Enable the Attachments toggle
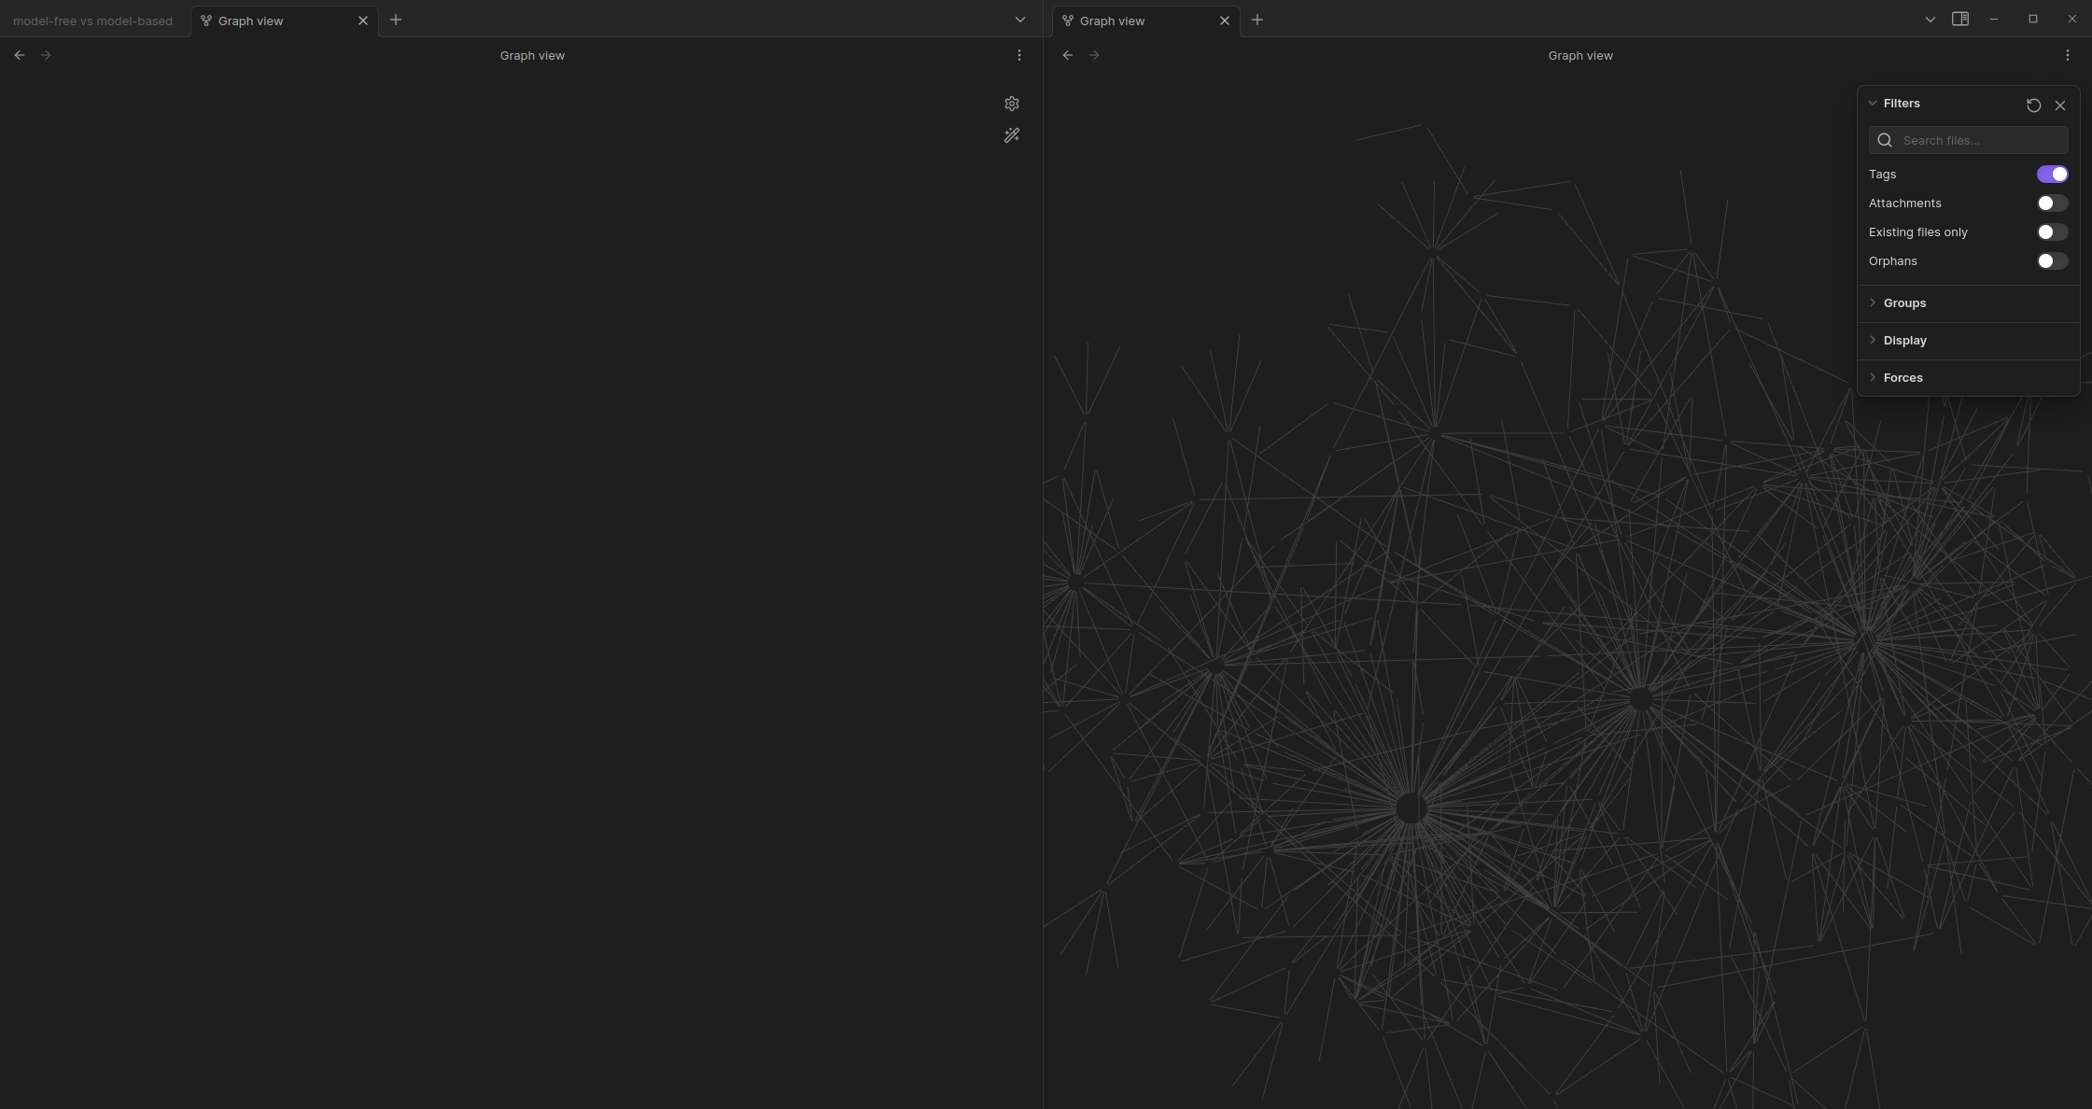Image resolution: width=2092 pixels, height=1109 pixels. click(2053, 204)
